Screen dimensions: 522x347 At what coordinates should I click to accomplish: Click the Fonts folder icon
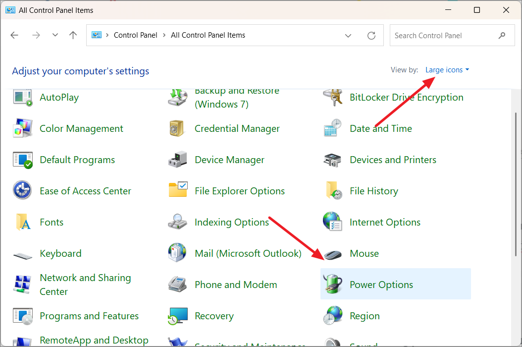[23, 222]
